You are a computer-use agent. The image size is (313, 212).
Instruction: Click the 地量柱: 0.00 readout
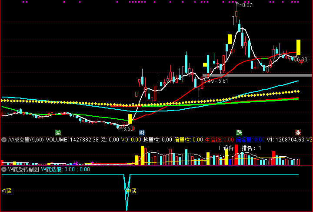coord(157,140)
